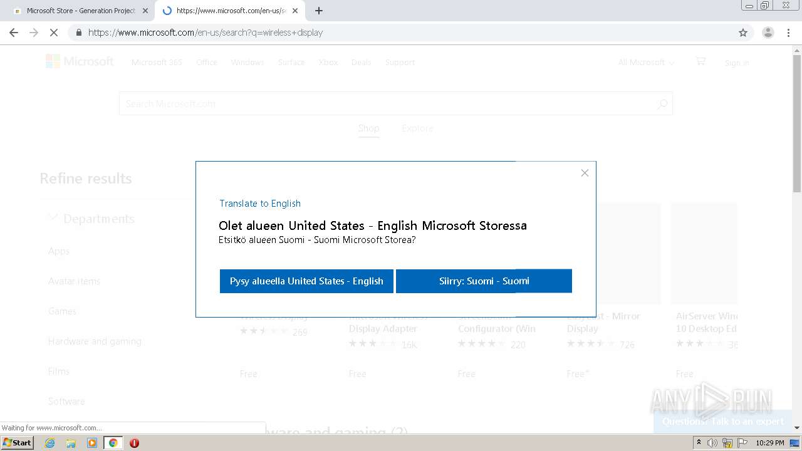Filter results by Films
The height and width of the screenshot is (451, 802).
click(x=59, y=371)
